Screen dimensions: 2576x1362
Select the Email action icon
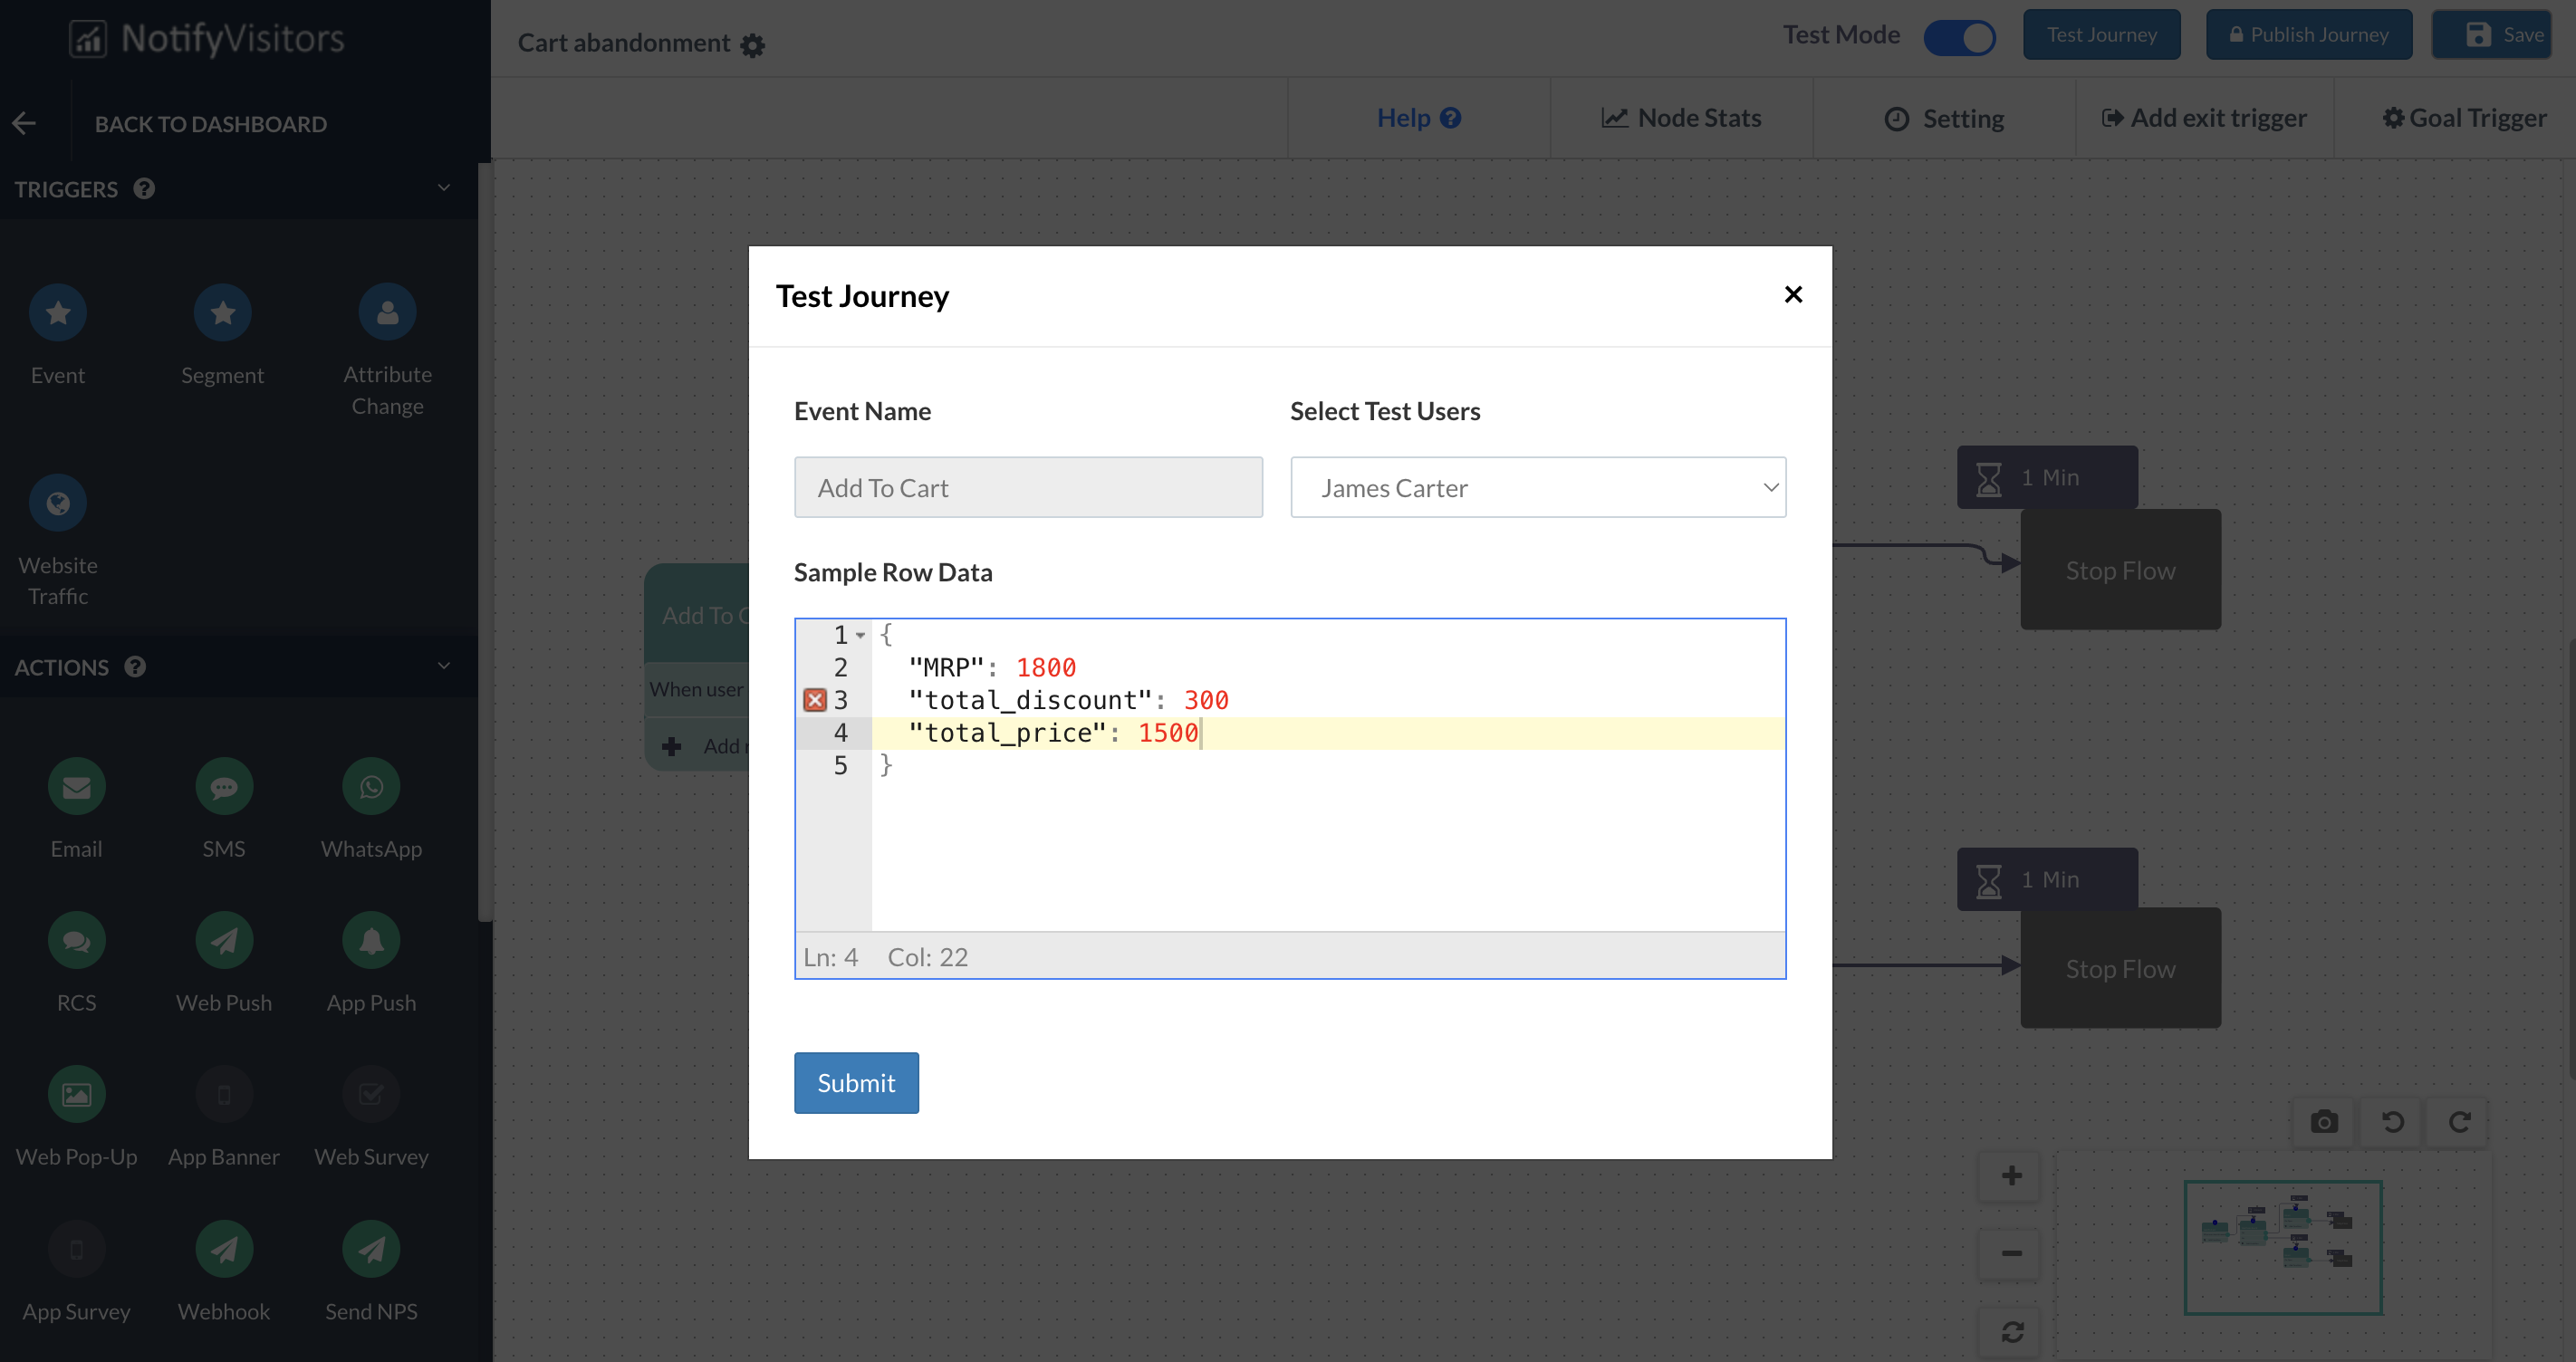[76, 787]
